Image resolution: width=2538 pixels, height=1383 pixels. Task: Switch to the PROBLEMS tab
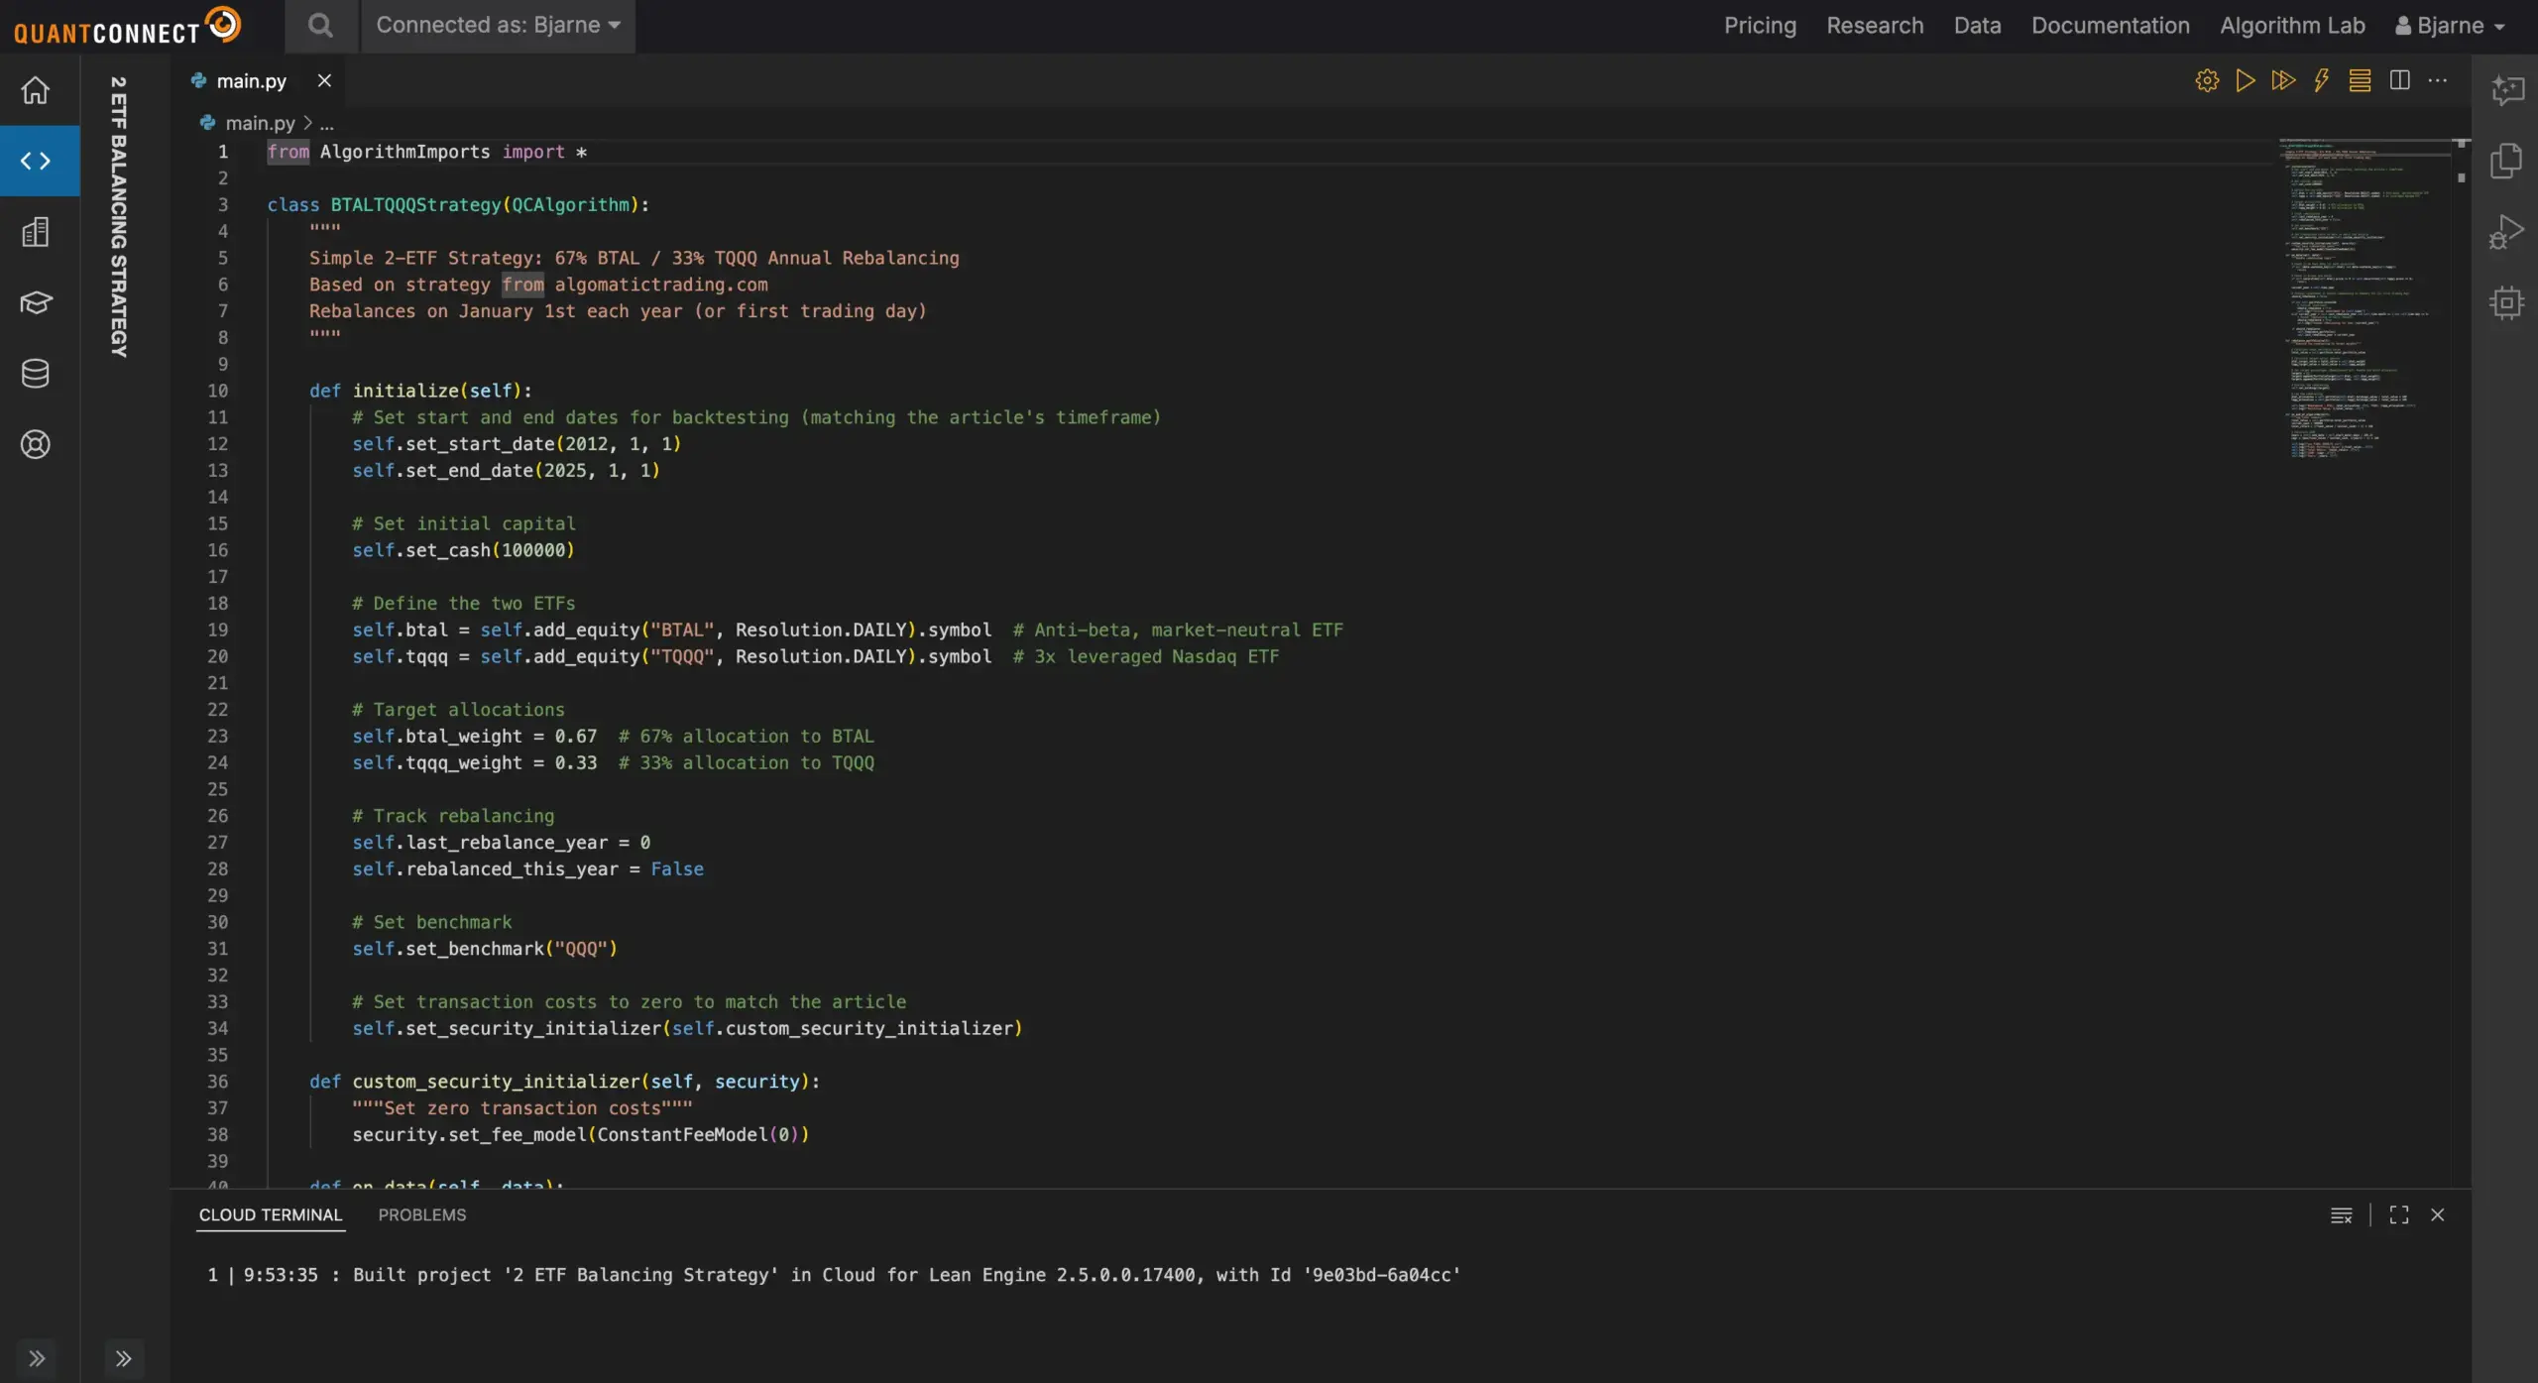tap(421, 1214)
